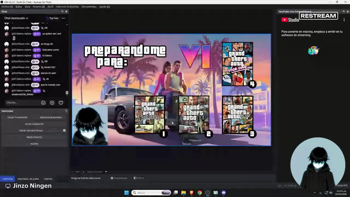Click Iniciar Cámara Virtual button
This screenshot has width=350, height=197.
point(31,131)
